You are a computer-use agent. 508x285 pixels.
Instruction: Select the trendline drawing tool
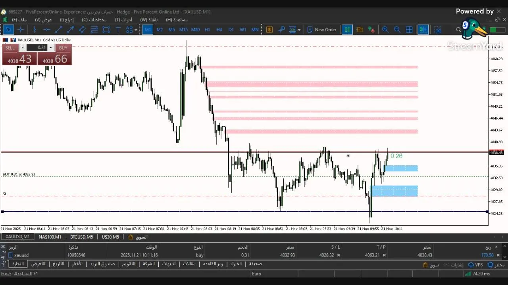[x=59, y=30]
